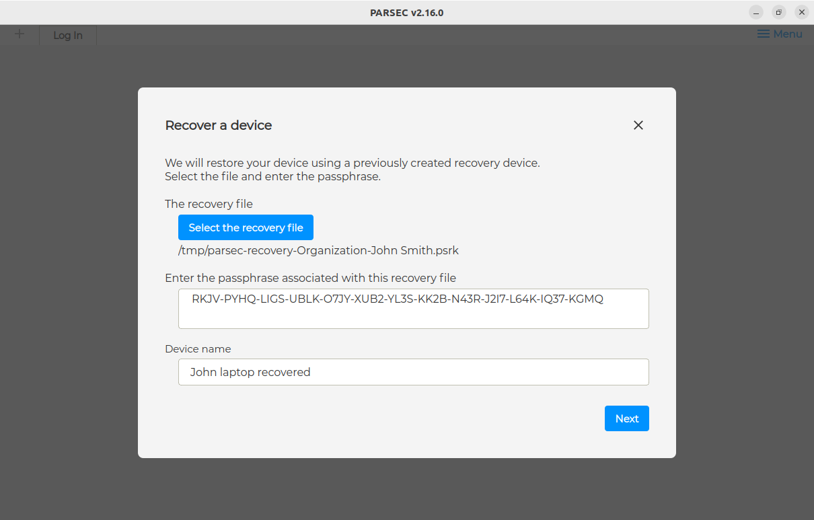Maximize the PARSEC window
The height and width of the screenshot is (520, 814).
pyautogui.click(x=779, y=12)
